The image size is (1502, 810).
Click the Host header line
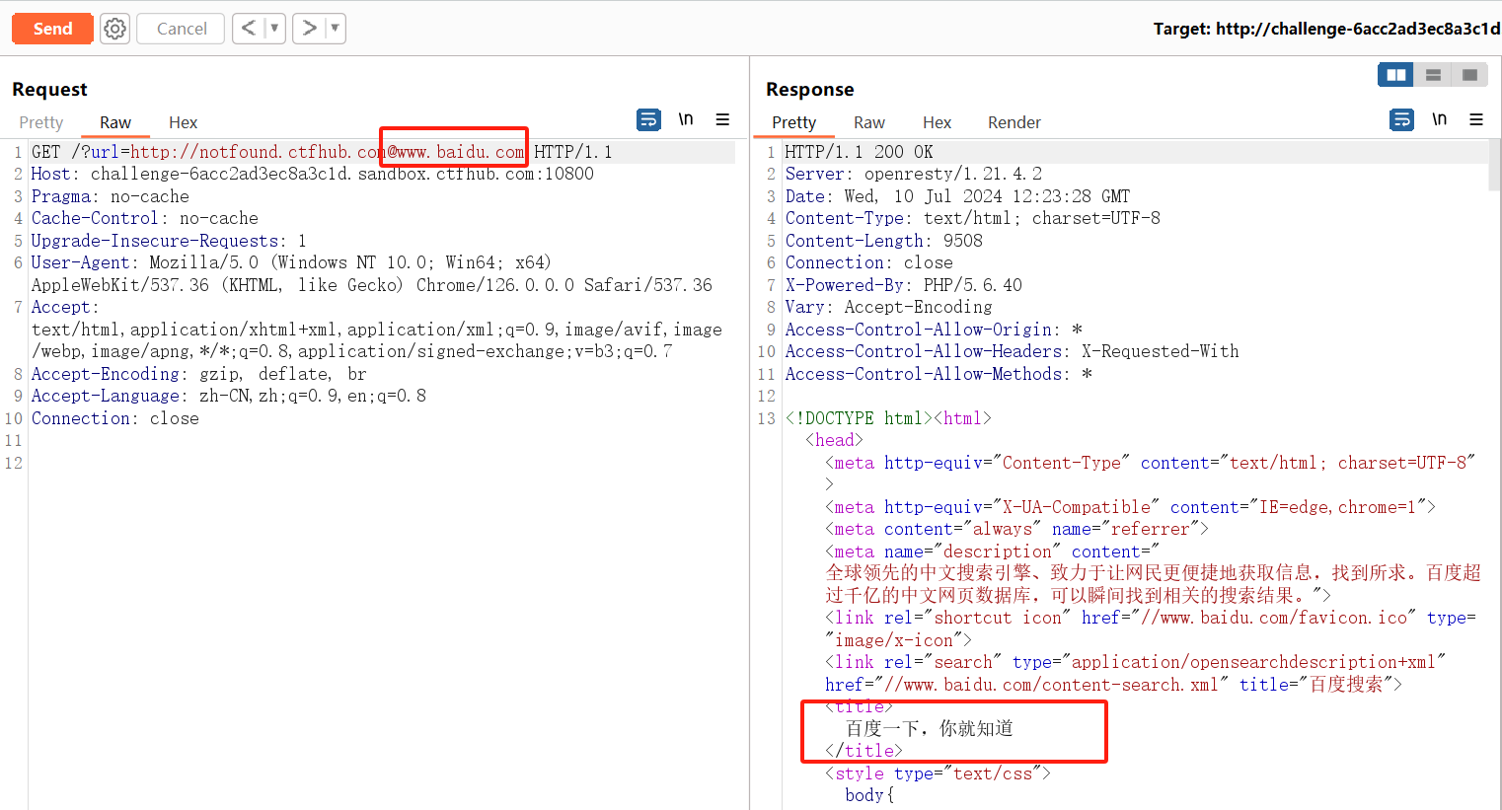pyautogui.click(x=313, y=174)
